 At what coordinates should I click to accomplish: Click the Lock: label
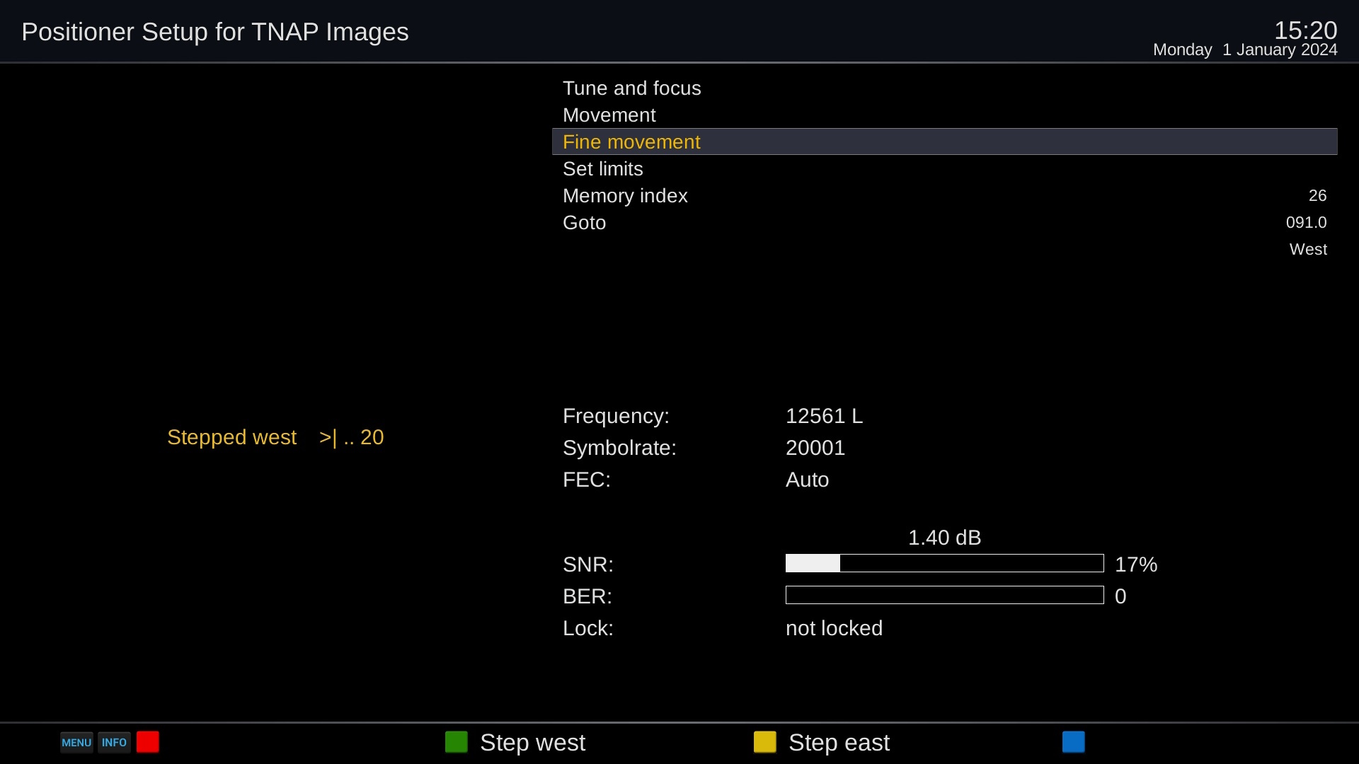[587, 628]
